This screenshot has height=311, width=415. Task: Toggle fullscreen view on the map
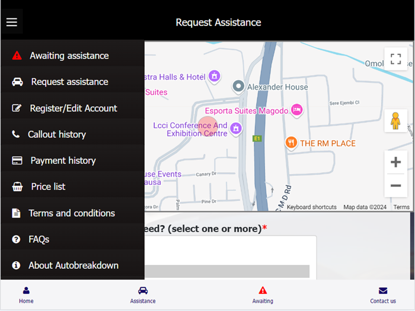tap(395, 59)
